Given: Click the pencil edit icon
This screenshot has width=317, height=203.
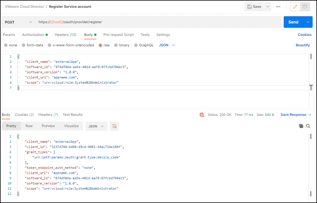Looking at the screenshot, I should 295,7.
